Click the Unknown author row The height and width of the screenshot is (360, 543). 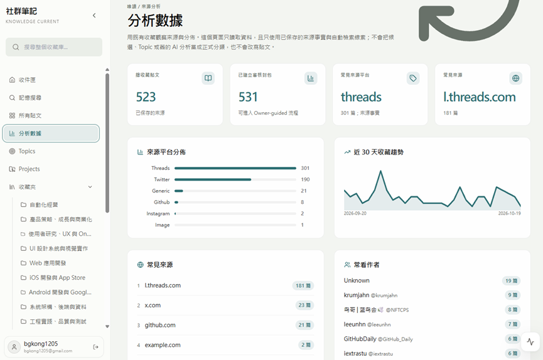tap(432, 281)
